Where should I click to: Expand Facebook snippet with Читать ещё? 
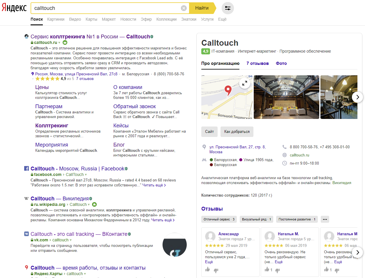154,185
